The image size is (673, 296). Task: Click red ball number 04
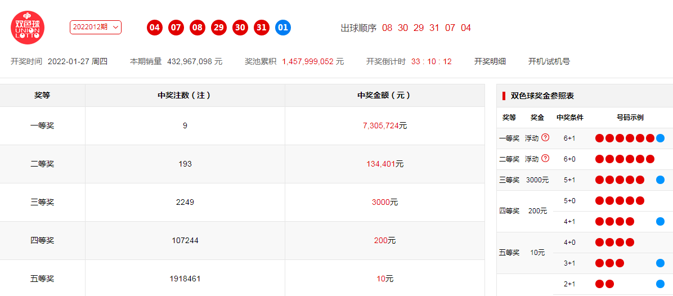click(x=155, y=28)
